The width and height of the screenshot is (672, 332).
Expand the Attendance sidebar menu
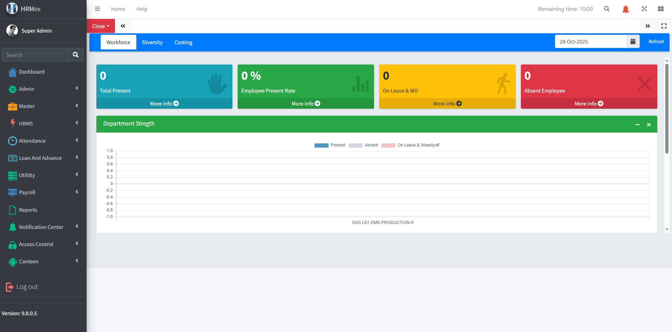[x=32, y=141]
